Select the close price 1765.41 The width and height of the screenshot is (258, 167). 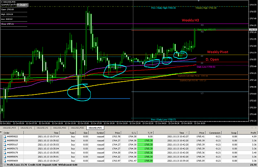(200, 136)
